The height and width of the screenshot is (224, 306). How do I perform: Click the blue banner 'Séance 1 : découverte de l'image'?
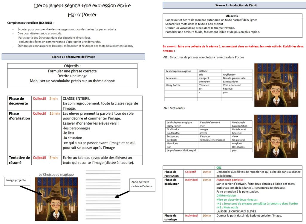click(x=74, y=57)
